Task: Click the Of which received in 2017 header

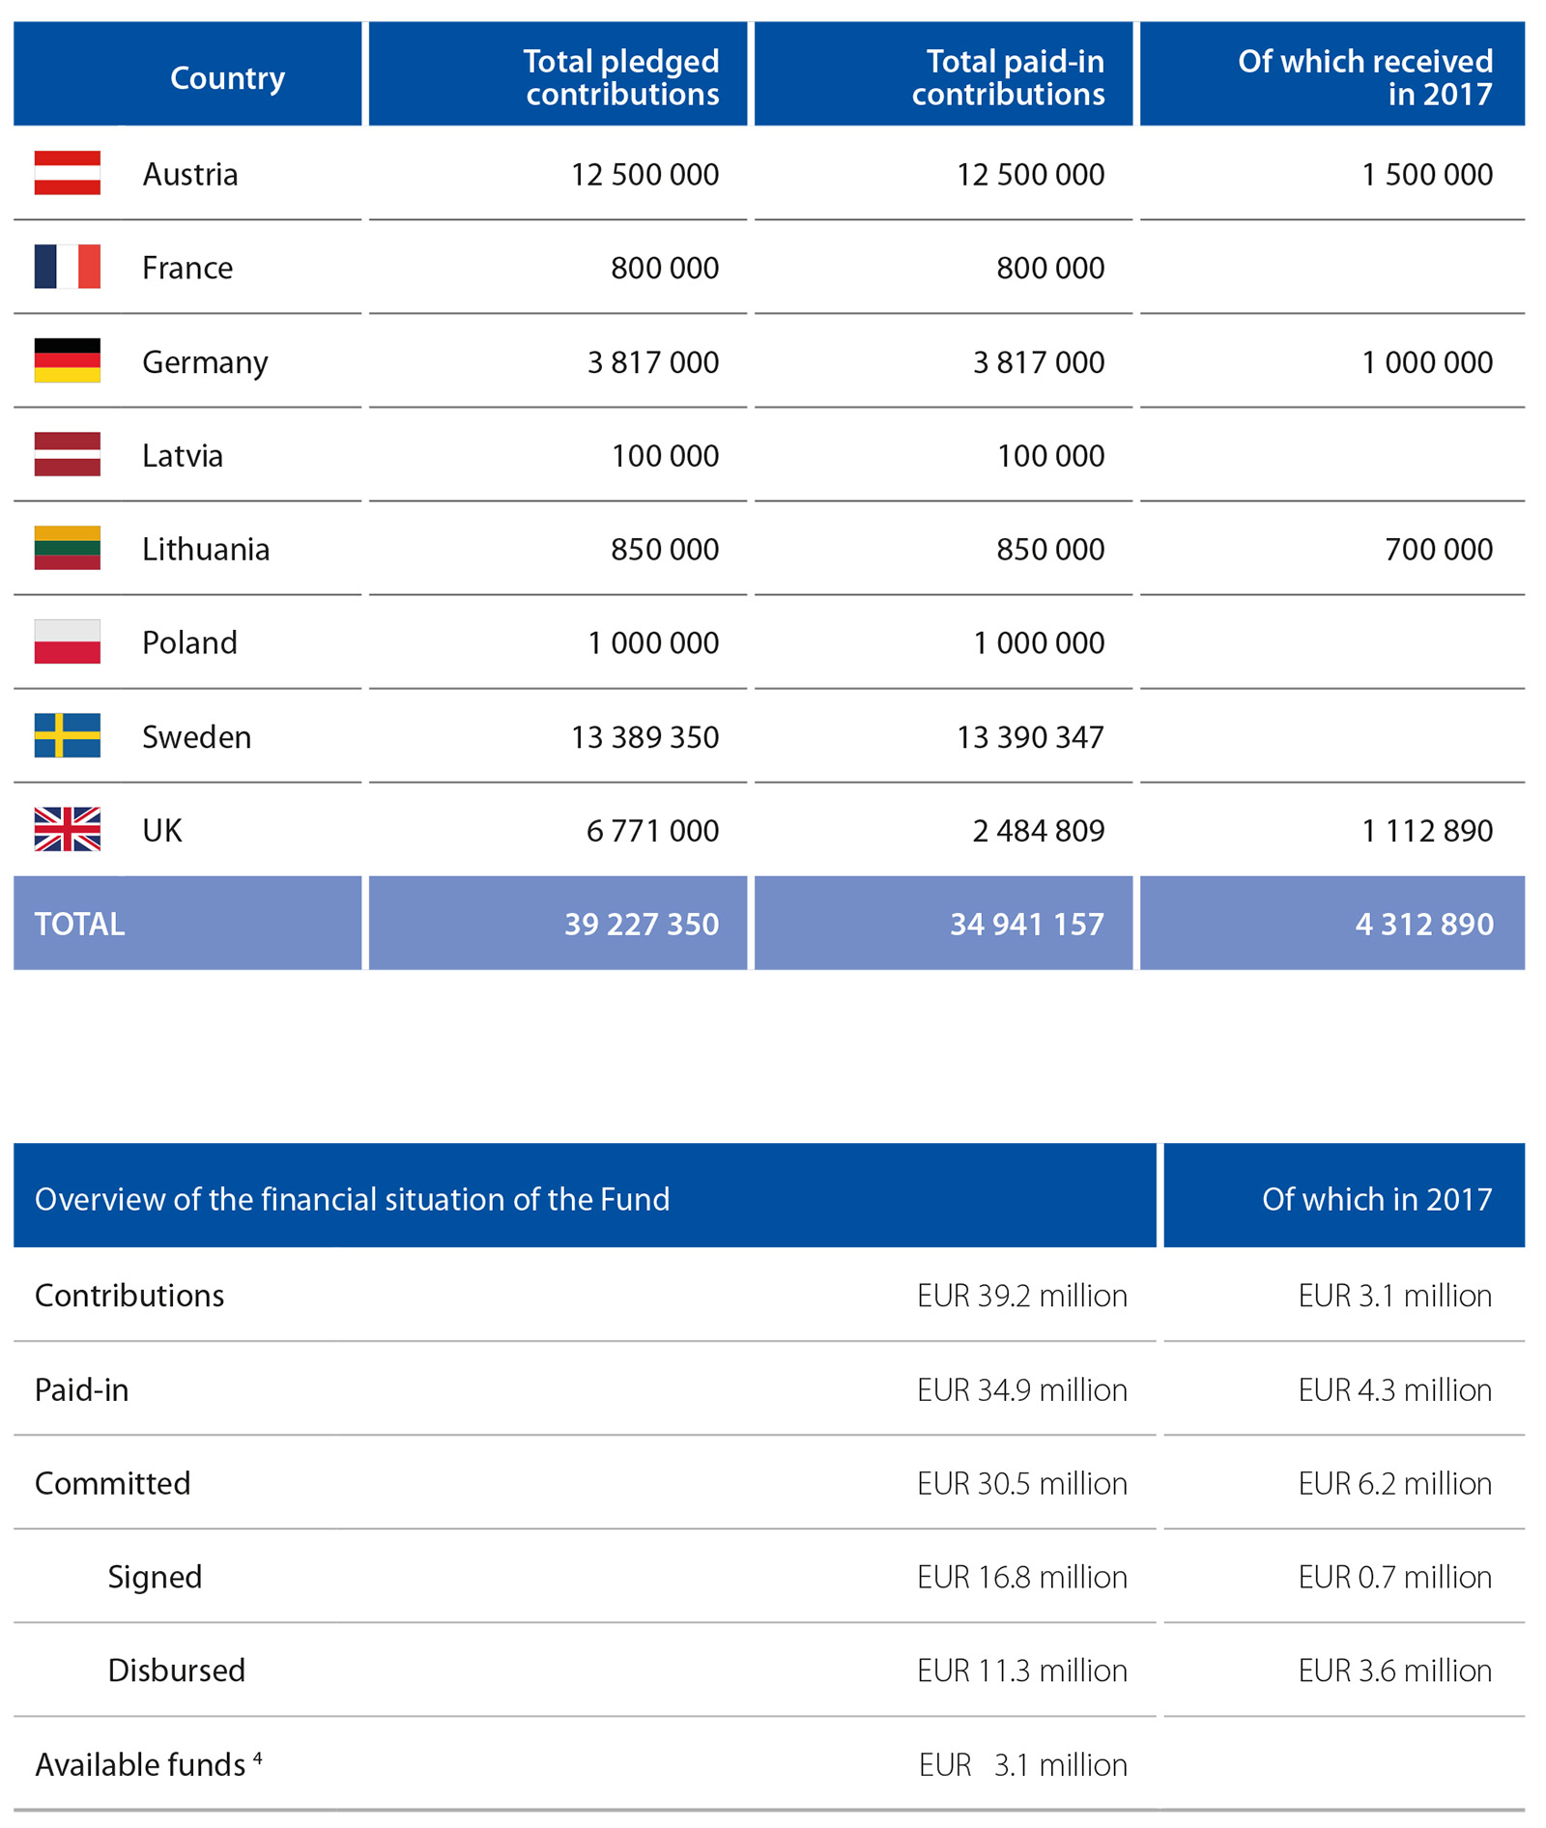Action: point(1364,77)
